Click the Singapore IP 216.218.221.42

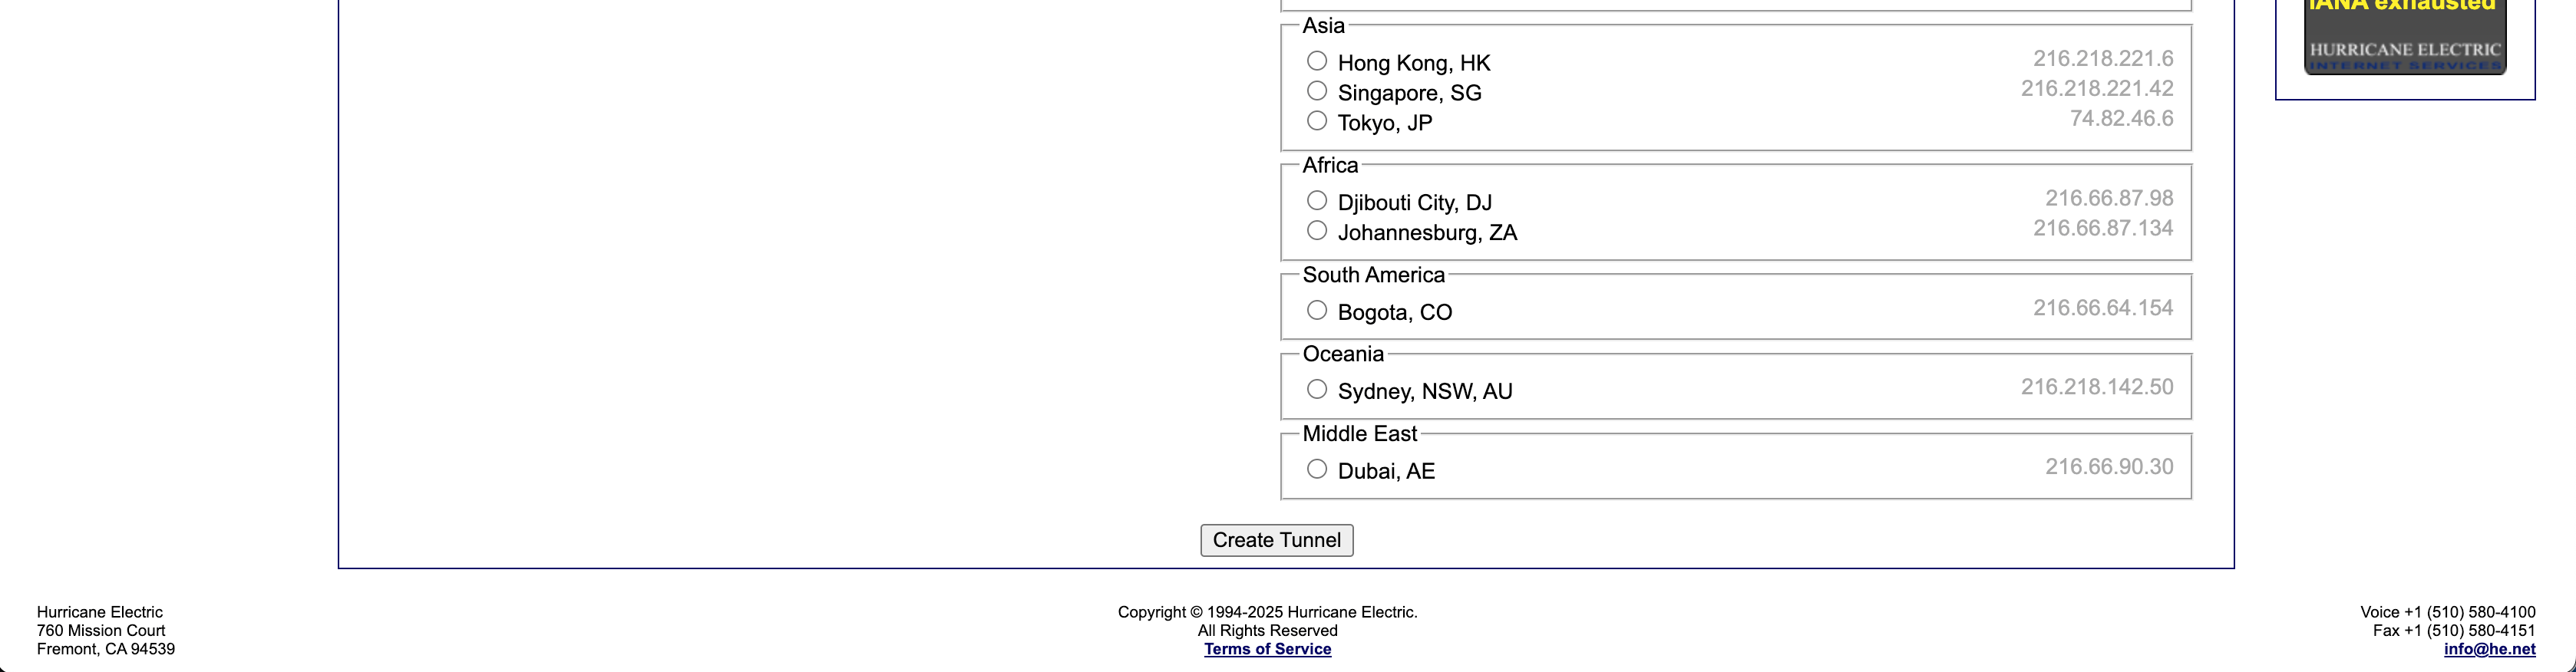click(x=2097, y=89)
